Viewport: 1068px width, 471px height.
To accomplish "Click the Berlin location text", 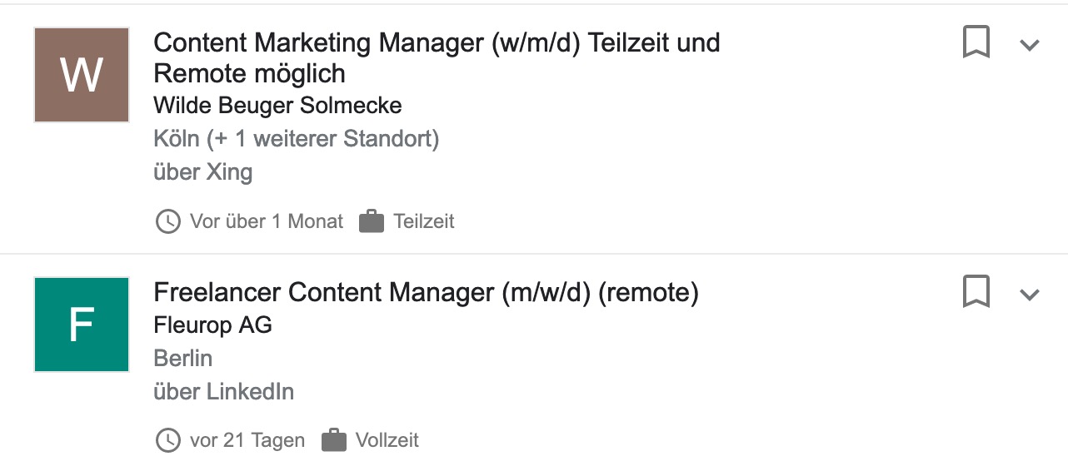I will click(x=183, y=359).
